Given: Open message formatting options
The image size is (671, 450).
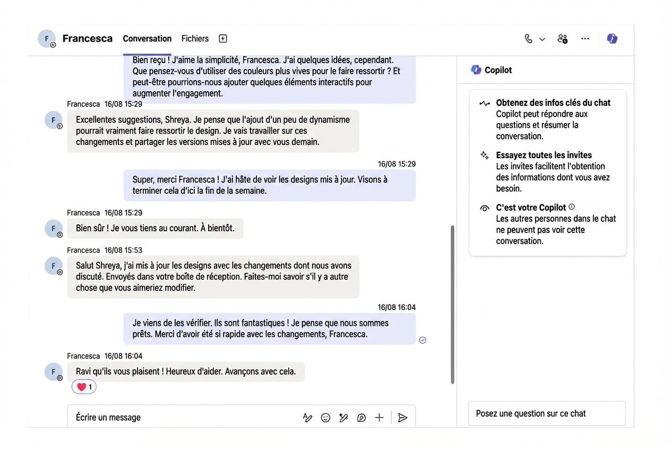Looking at the screenshot, I should 308,418.
